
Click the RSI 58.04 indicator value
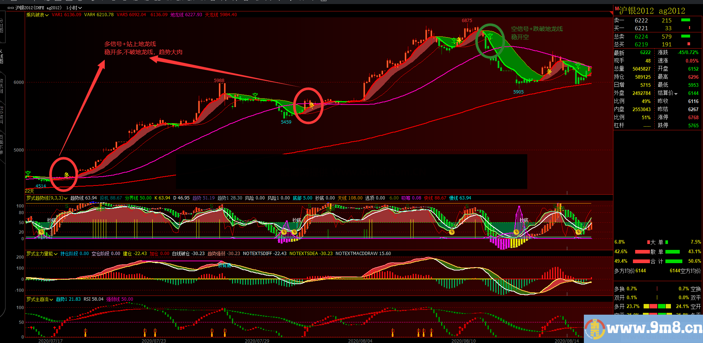tap(94, 300)
